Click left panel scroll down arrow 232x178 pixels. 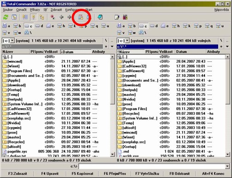pyautogui.click(x=112, y=154)
